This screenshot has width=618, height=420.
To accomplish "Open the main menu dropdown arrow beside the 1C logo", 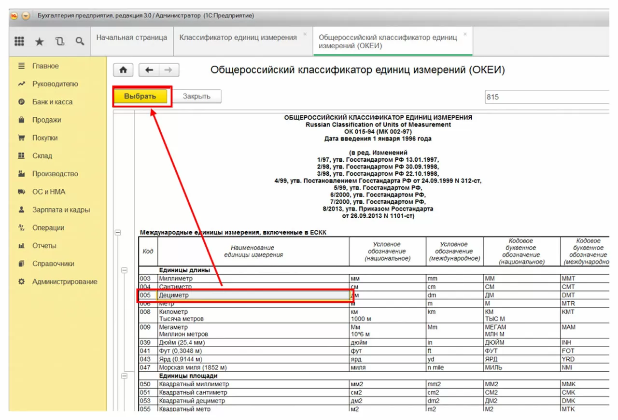I will (26, 15).
